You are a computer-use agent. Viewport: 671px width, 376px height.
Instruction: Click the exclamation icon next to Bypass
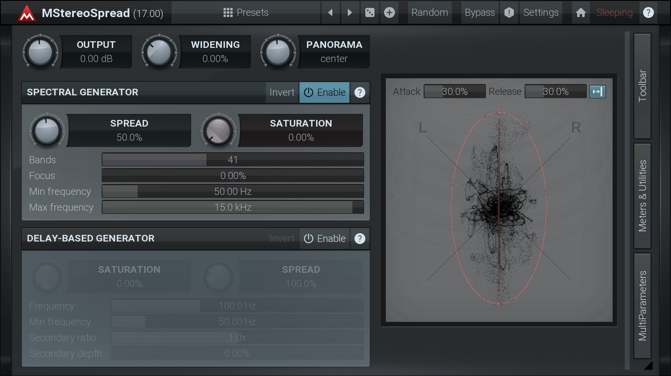509,13
